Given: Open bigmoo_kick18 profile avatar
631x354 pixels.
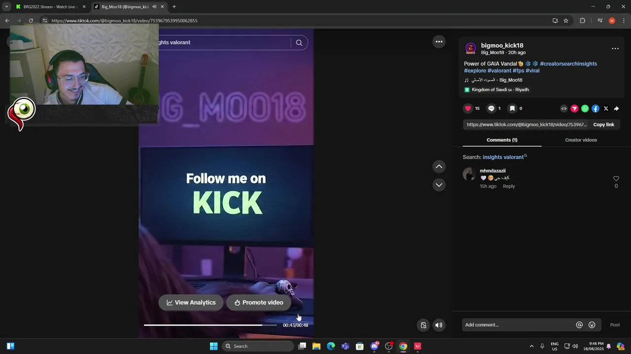Looking at the screenshot, I should [x=471, y=49].
